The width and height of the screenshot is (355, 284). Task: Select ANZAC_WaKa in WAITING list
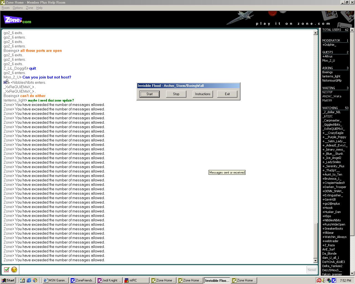pos(332,96)
